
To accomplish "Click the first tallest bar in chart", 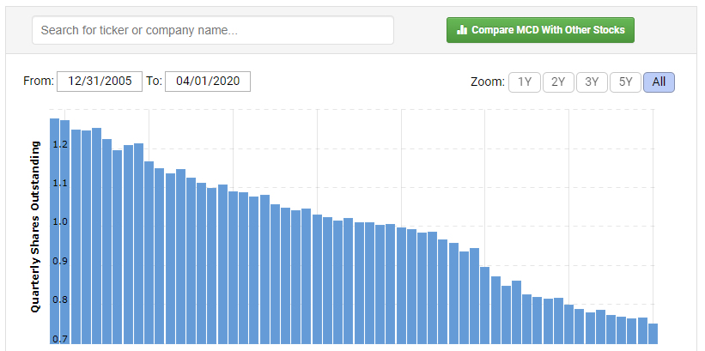I will pos(54,231).
